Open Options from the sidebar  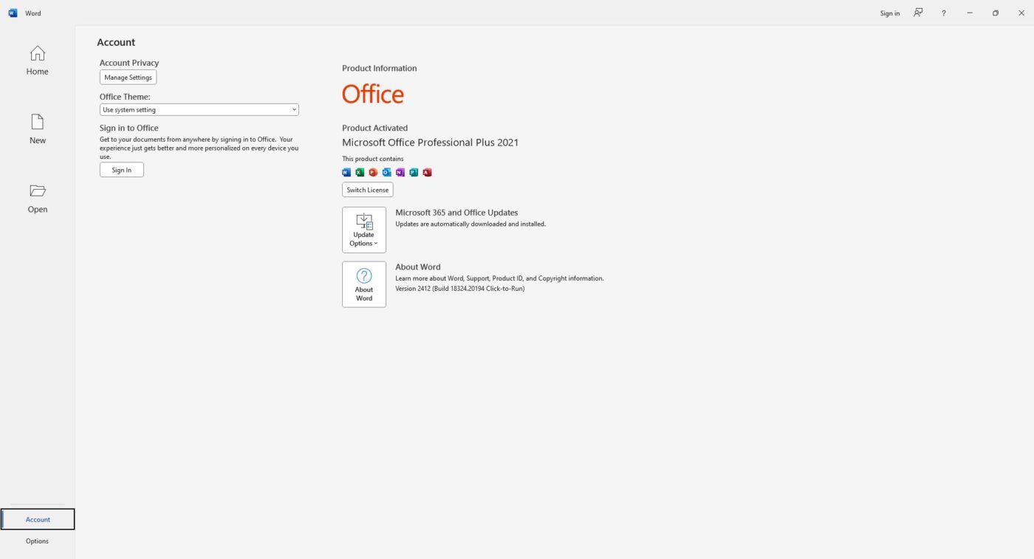pyautogui.click(x=37, y=541)
